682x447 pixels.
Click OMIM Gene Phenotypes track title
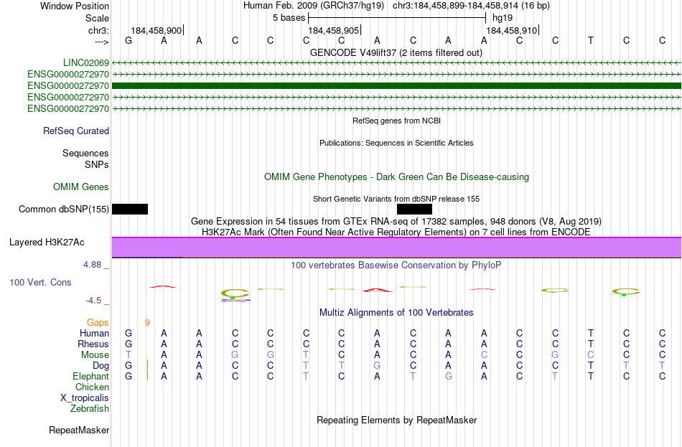point(396,177)
